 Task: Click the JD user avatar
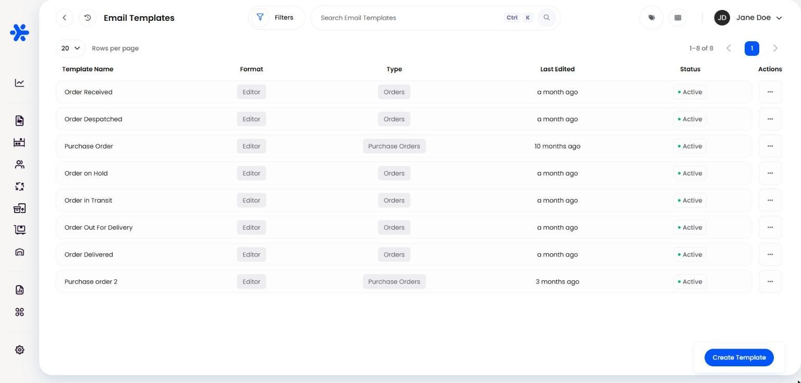pyautogui.click(x=722, y=18)
